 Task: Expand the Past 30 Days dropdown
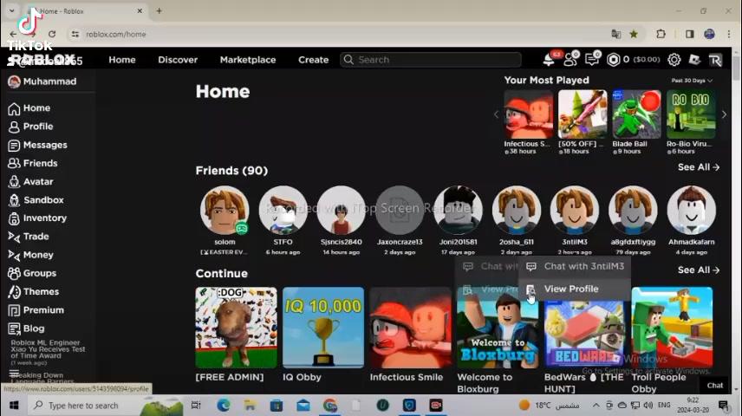point(692,81)
